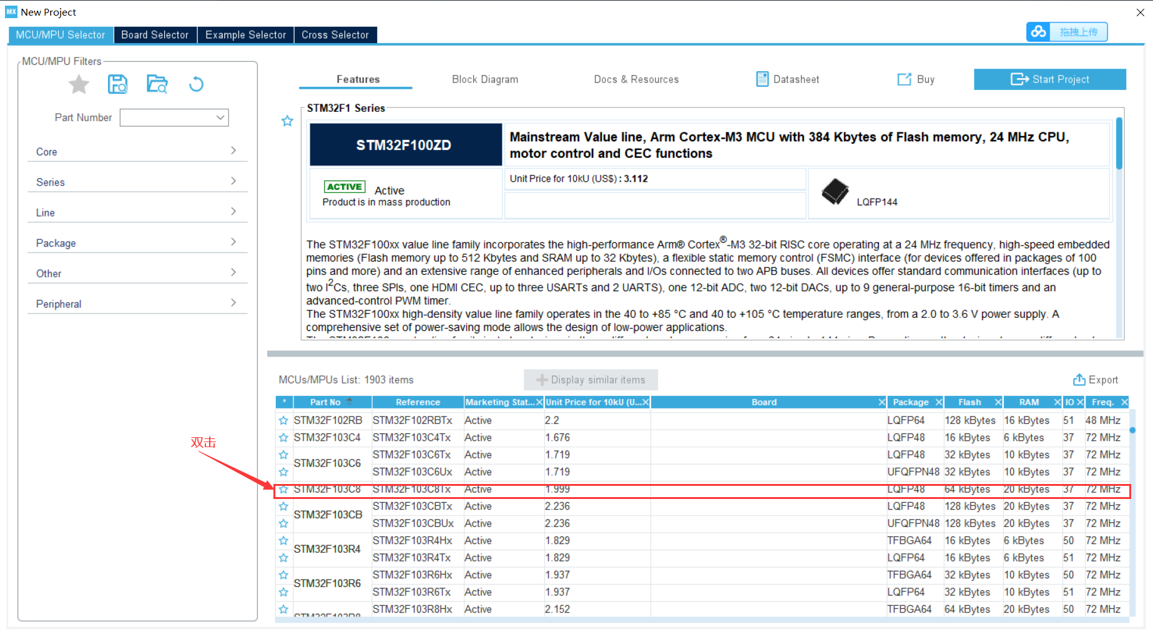
Task: Save current search filter icon
Action: point(117,84)
